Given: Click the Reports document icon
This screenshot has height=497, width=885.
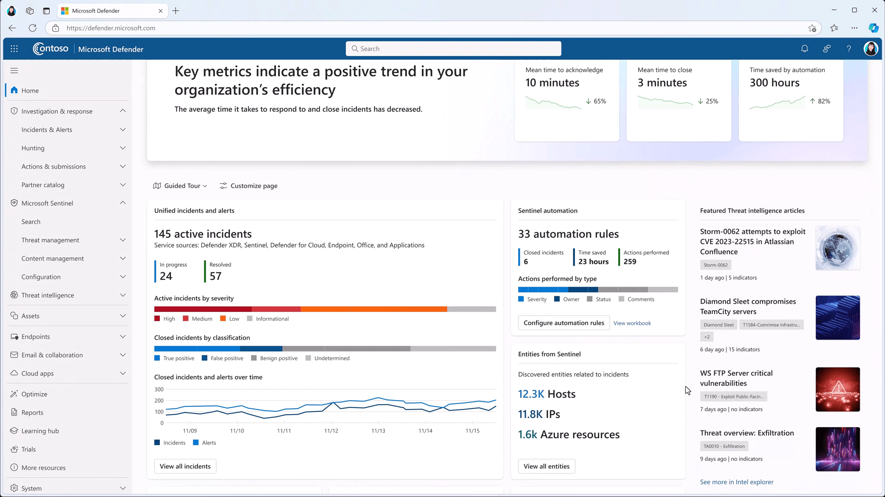Looking at the screenshot, I should pyautogui.click(x=14, y=412).
